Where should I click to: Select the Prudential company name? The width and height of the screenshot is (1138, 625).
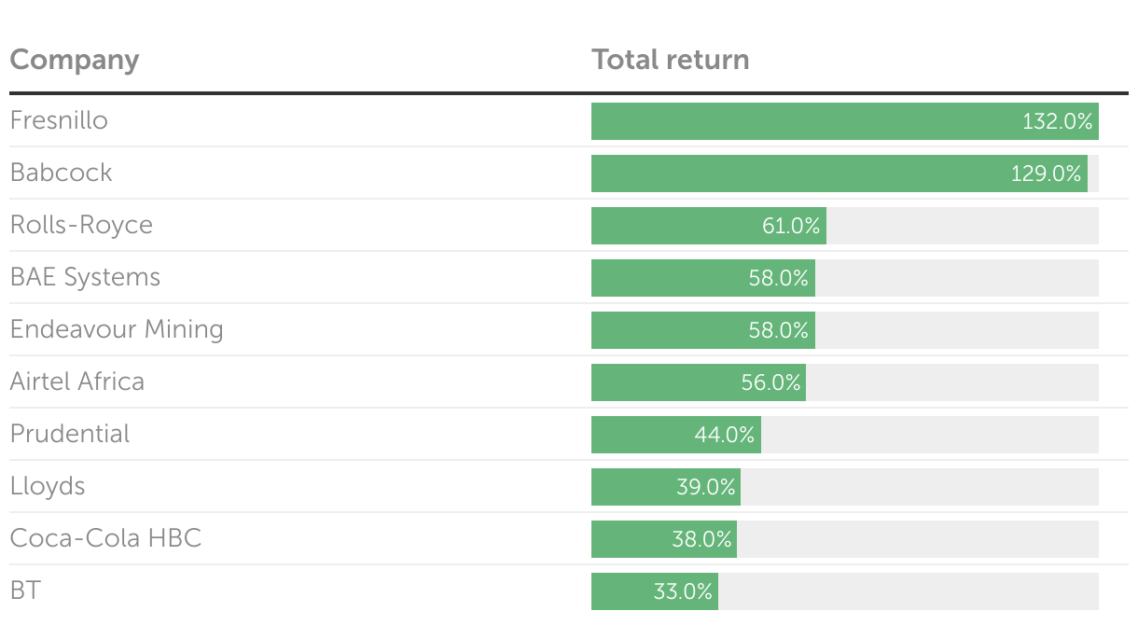click(x=70, y=434)
